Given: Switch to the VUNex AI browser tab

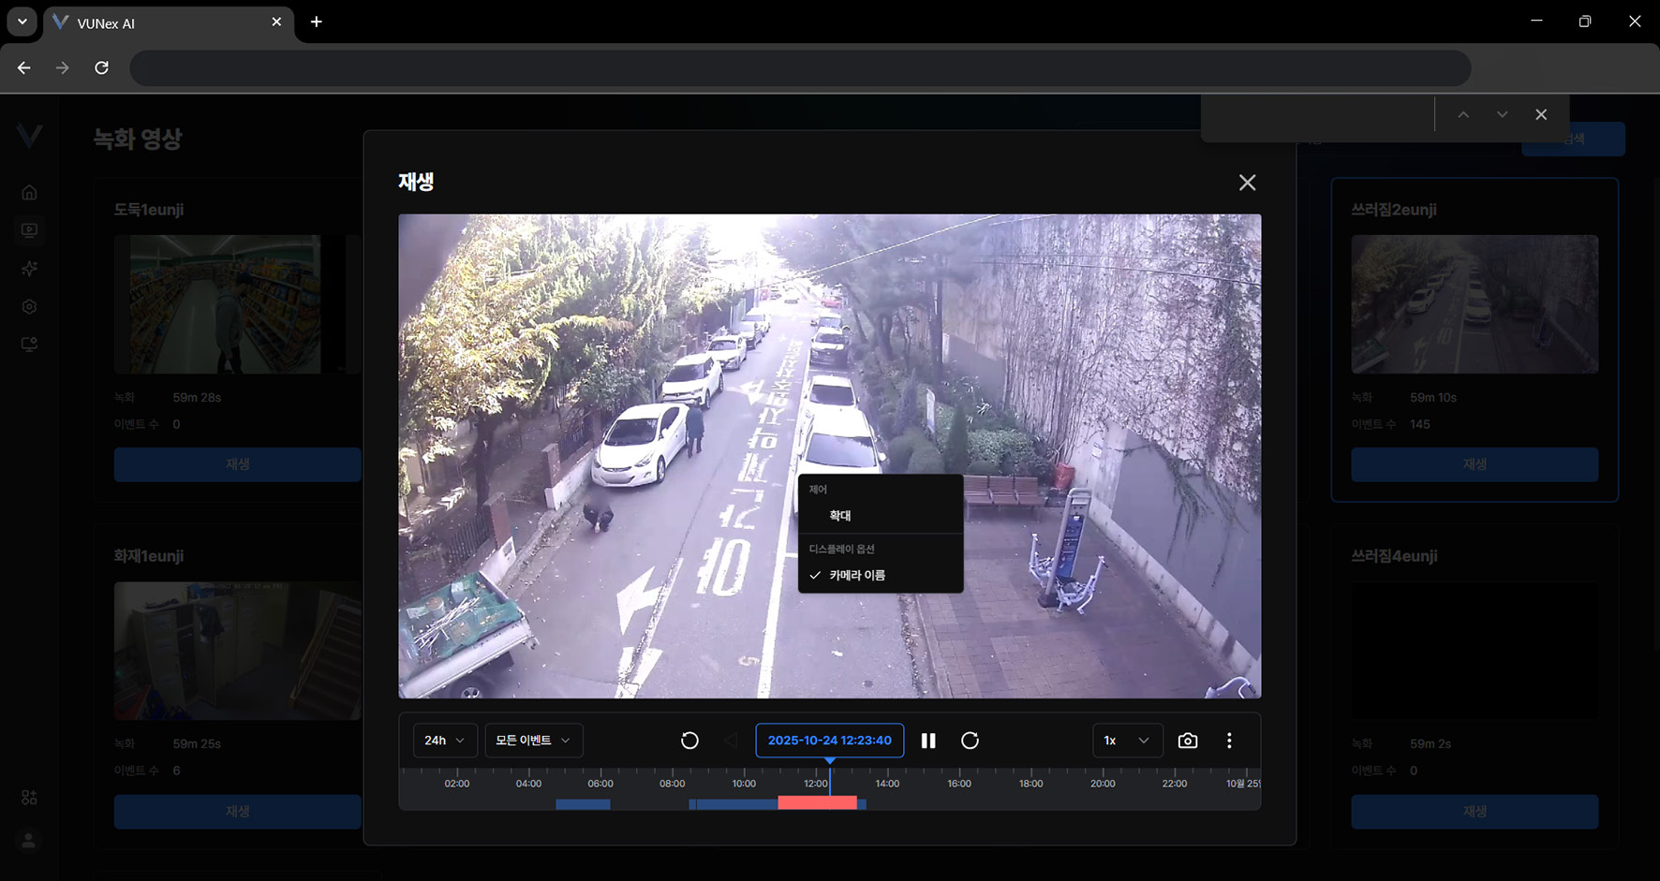Looking at the screenshot, I should coord(159,22).
